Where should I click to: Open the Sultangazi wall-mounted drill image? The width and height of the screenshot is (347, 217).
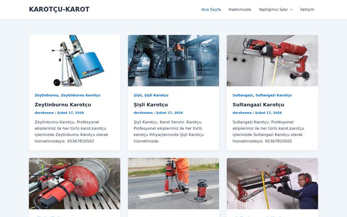click(x=272, y=60)
